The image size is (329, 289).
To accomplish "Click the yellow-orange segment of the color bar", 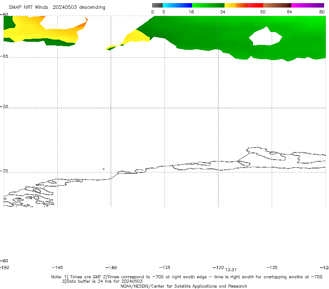I will coord(236,5).
